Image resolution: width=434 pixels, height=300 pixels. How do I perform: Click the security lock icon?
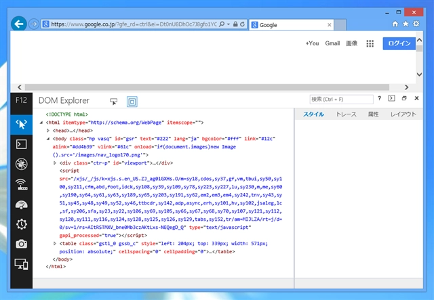[235, 24]
